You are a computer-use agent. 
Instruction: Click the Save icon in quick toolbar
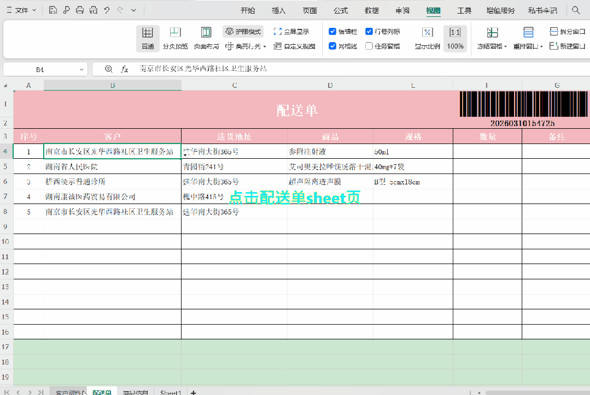click(53, 10)
